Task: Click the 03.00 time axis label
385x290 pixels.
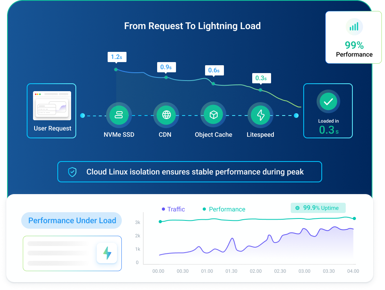Action: pyautogui.click(x=304, y=271)
